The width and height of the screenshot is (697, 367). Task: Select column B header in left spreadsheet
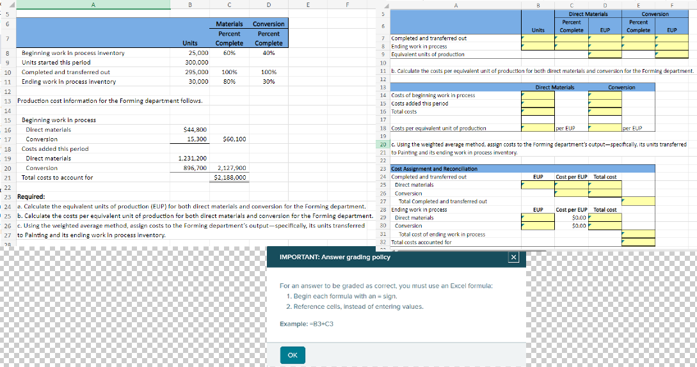pos(190,5)
